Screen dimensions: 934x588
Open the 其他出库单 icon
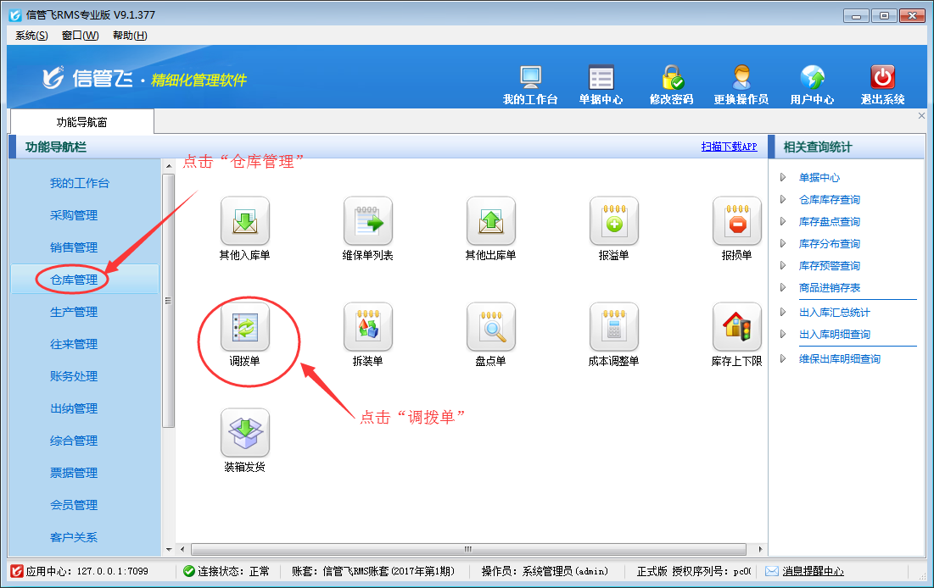click(x=490, y=222)
